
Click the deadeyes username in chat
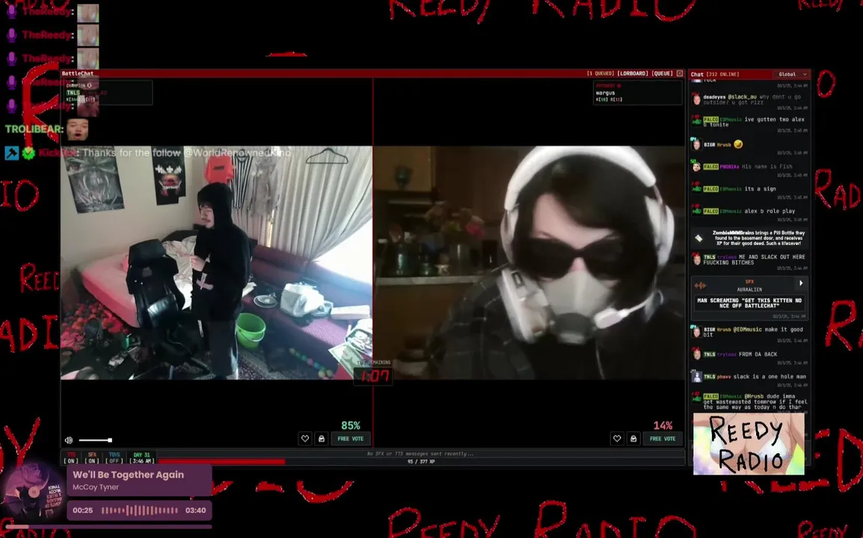tap(714, 97)
